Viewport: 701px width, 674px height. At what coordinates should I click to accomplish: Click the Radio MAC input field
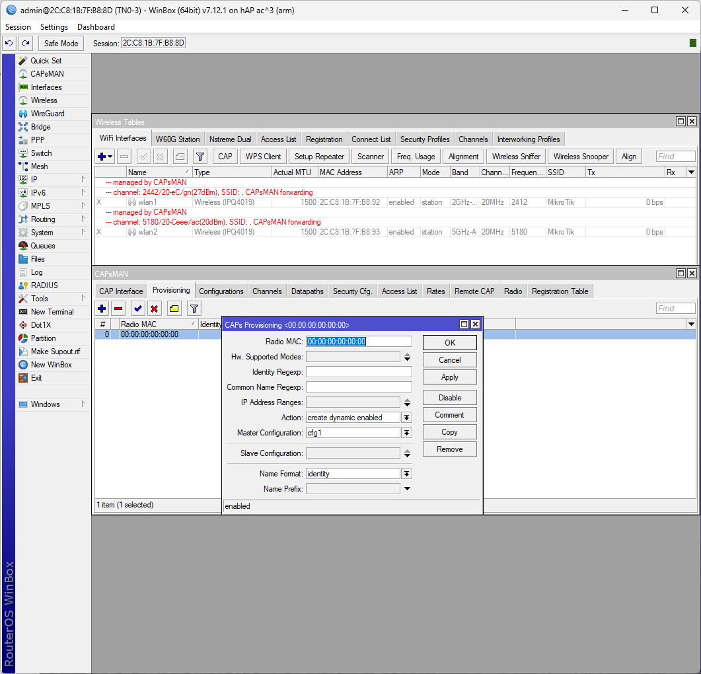coord(359,341)
